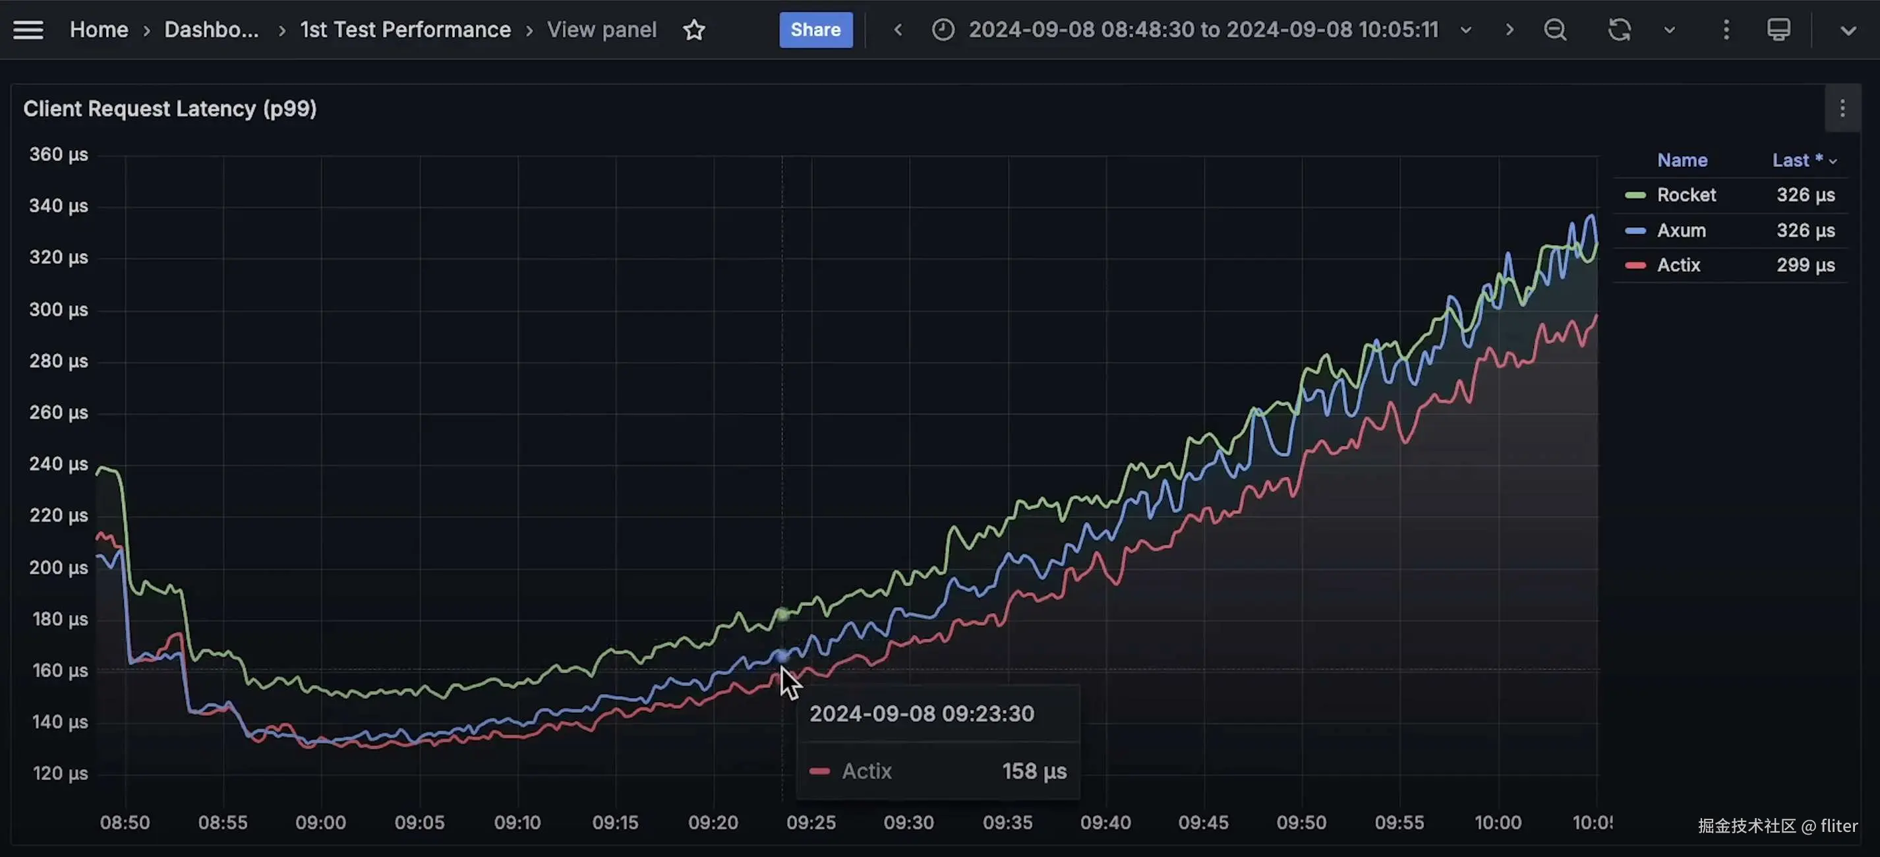Viewport: 1880px width, 857px height.
Task: Click the green Rocket color swatch in legend
Action: point(1635,195)
